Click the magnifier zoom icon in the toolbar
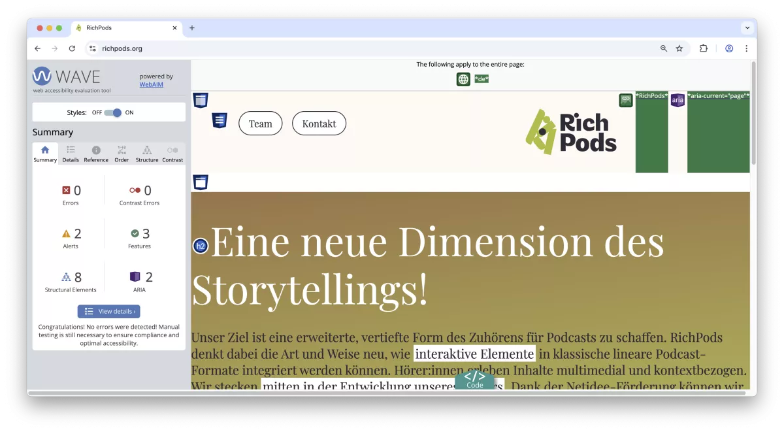Viewport: 784px width, 432px height. pos(663,48)
